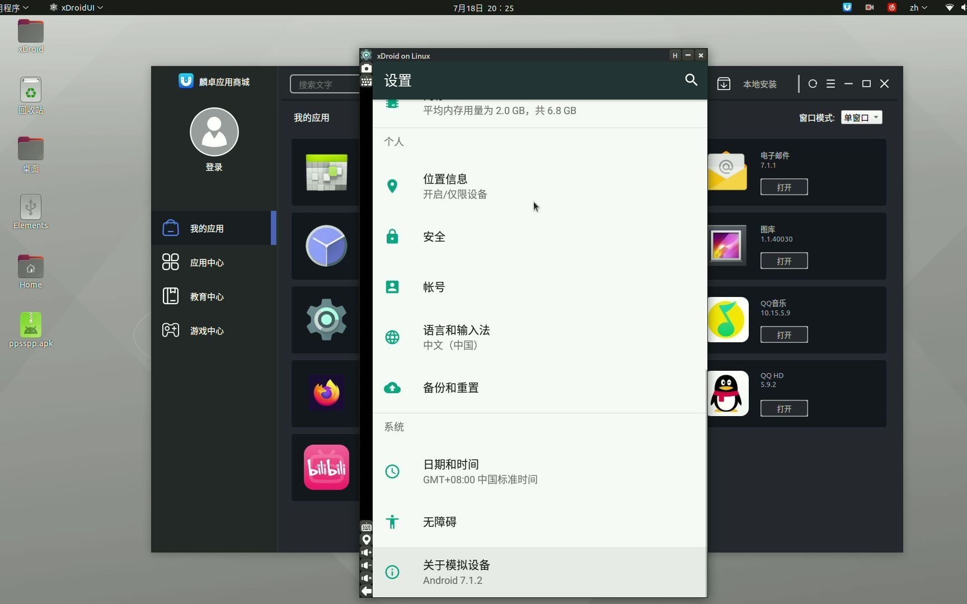Click the red screen recorder tray icon
Image resolution: width=967 pixels, height=604 pixels.
pos(870,7)
